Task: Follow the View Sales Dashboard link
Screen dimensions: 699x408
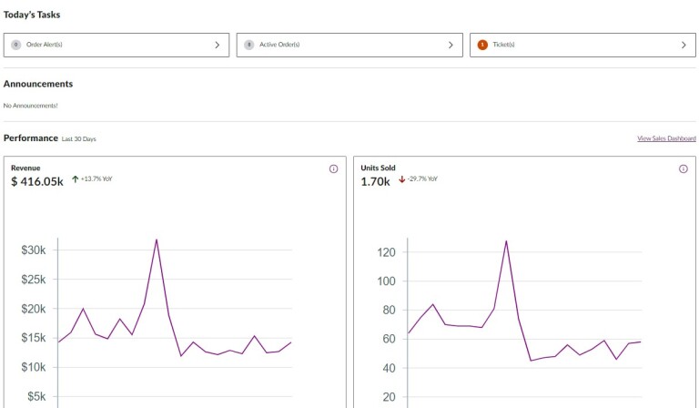Action: pos(666,138)
